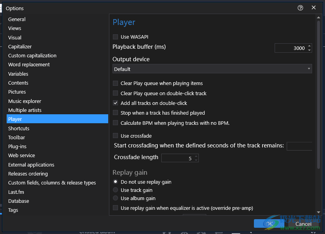Switch to the Plug-ins settings category
Image resolution: width=325 pixels, height=234 pixels.
click(17, 146)
